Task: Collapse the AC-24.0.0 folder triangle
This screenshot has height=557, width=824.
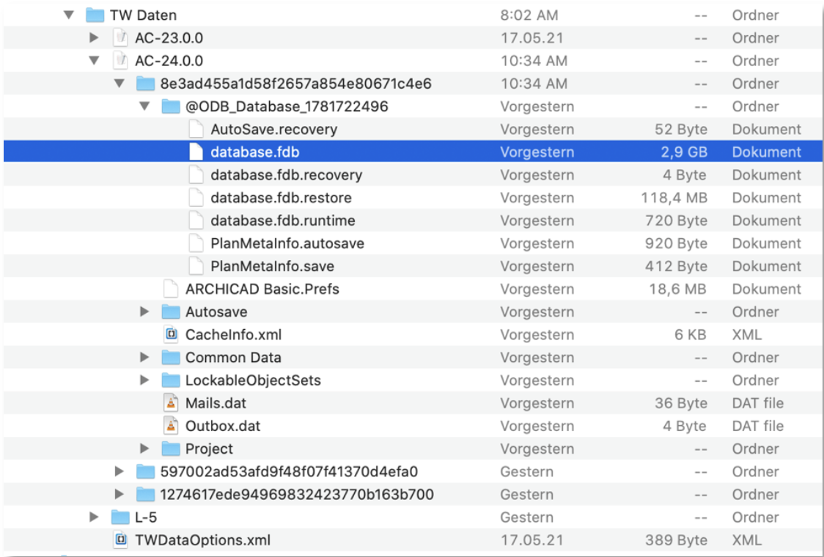Action: (x=94, y=61)
